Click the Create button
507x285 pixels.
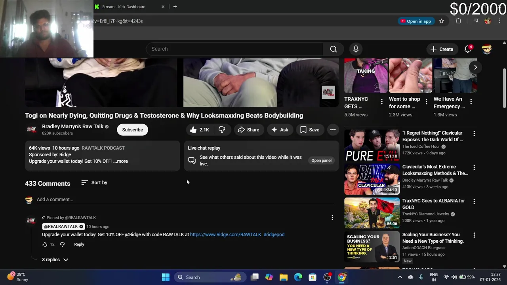tap(442, 49)
